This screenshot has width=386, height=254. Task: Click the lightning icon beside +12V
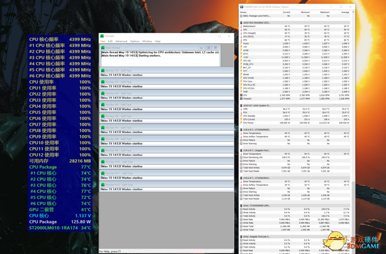tap(241, 57)
